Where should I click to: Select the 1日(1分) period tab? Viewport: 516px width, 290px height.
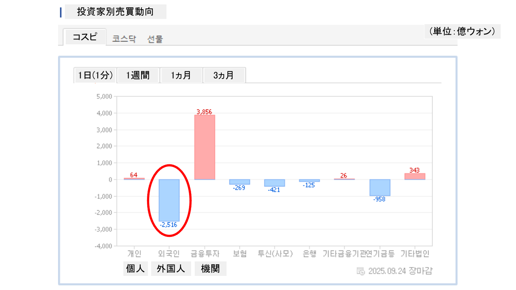pyautogui.click(x=96, y=75)
